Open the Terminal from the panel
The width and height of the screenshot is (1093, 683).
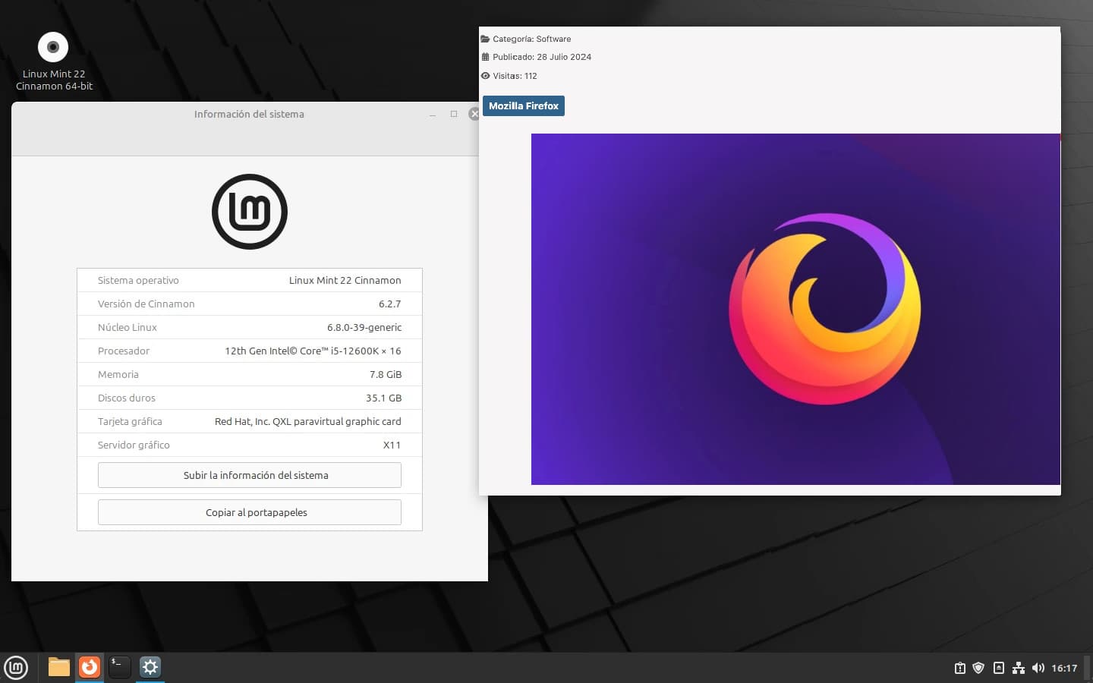coord(120,667)
